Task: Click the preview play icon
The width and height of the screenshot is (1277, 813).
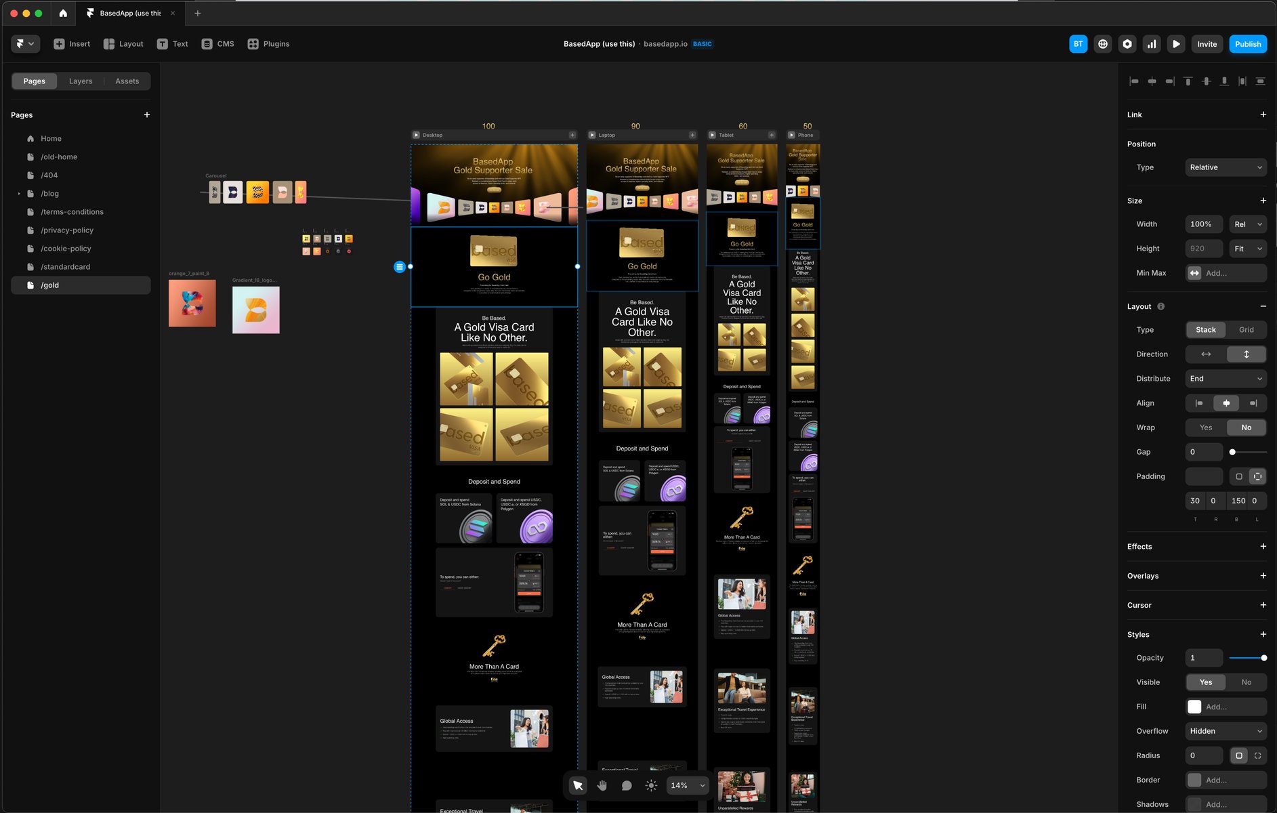Action: coord(1176,44)
